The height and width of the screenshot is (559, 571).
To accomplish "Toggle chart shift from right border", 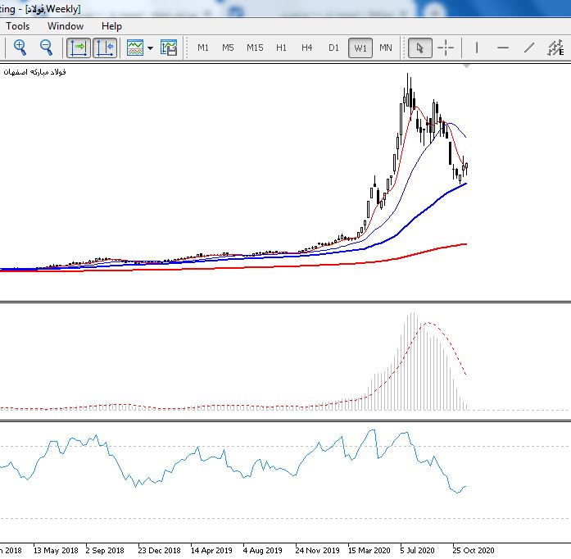I will pyautogui.click(x=105, y=48).
